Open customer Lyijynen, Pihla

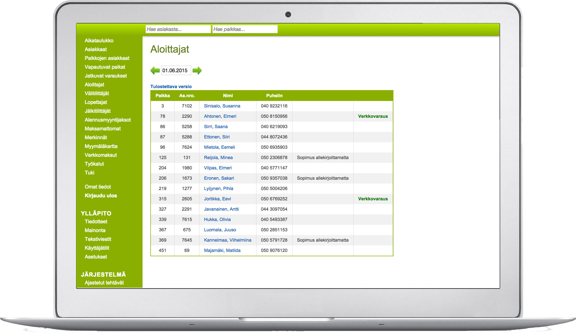pyautogui.click(x=219, y=189)
